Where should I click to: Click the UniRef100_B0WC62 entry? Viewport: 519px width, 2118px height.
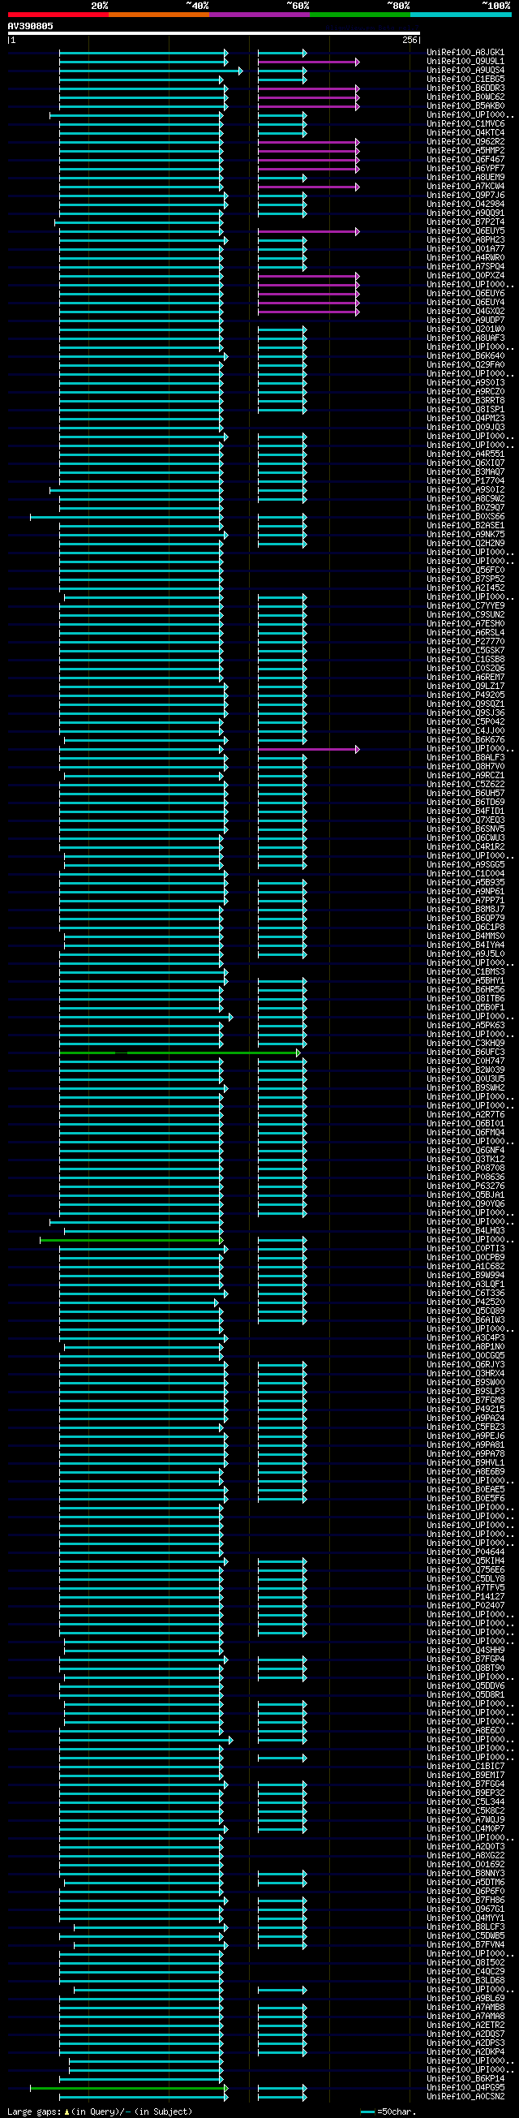[x=465, y=97]
